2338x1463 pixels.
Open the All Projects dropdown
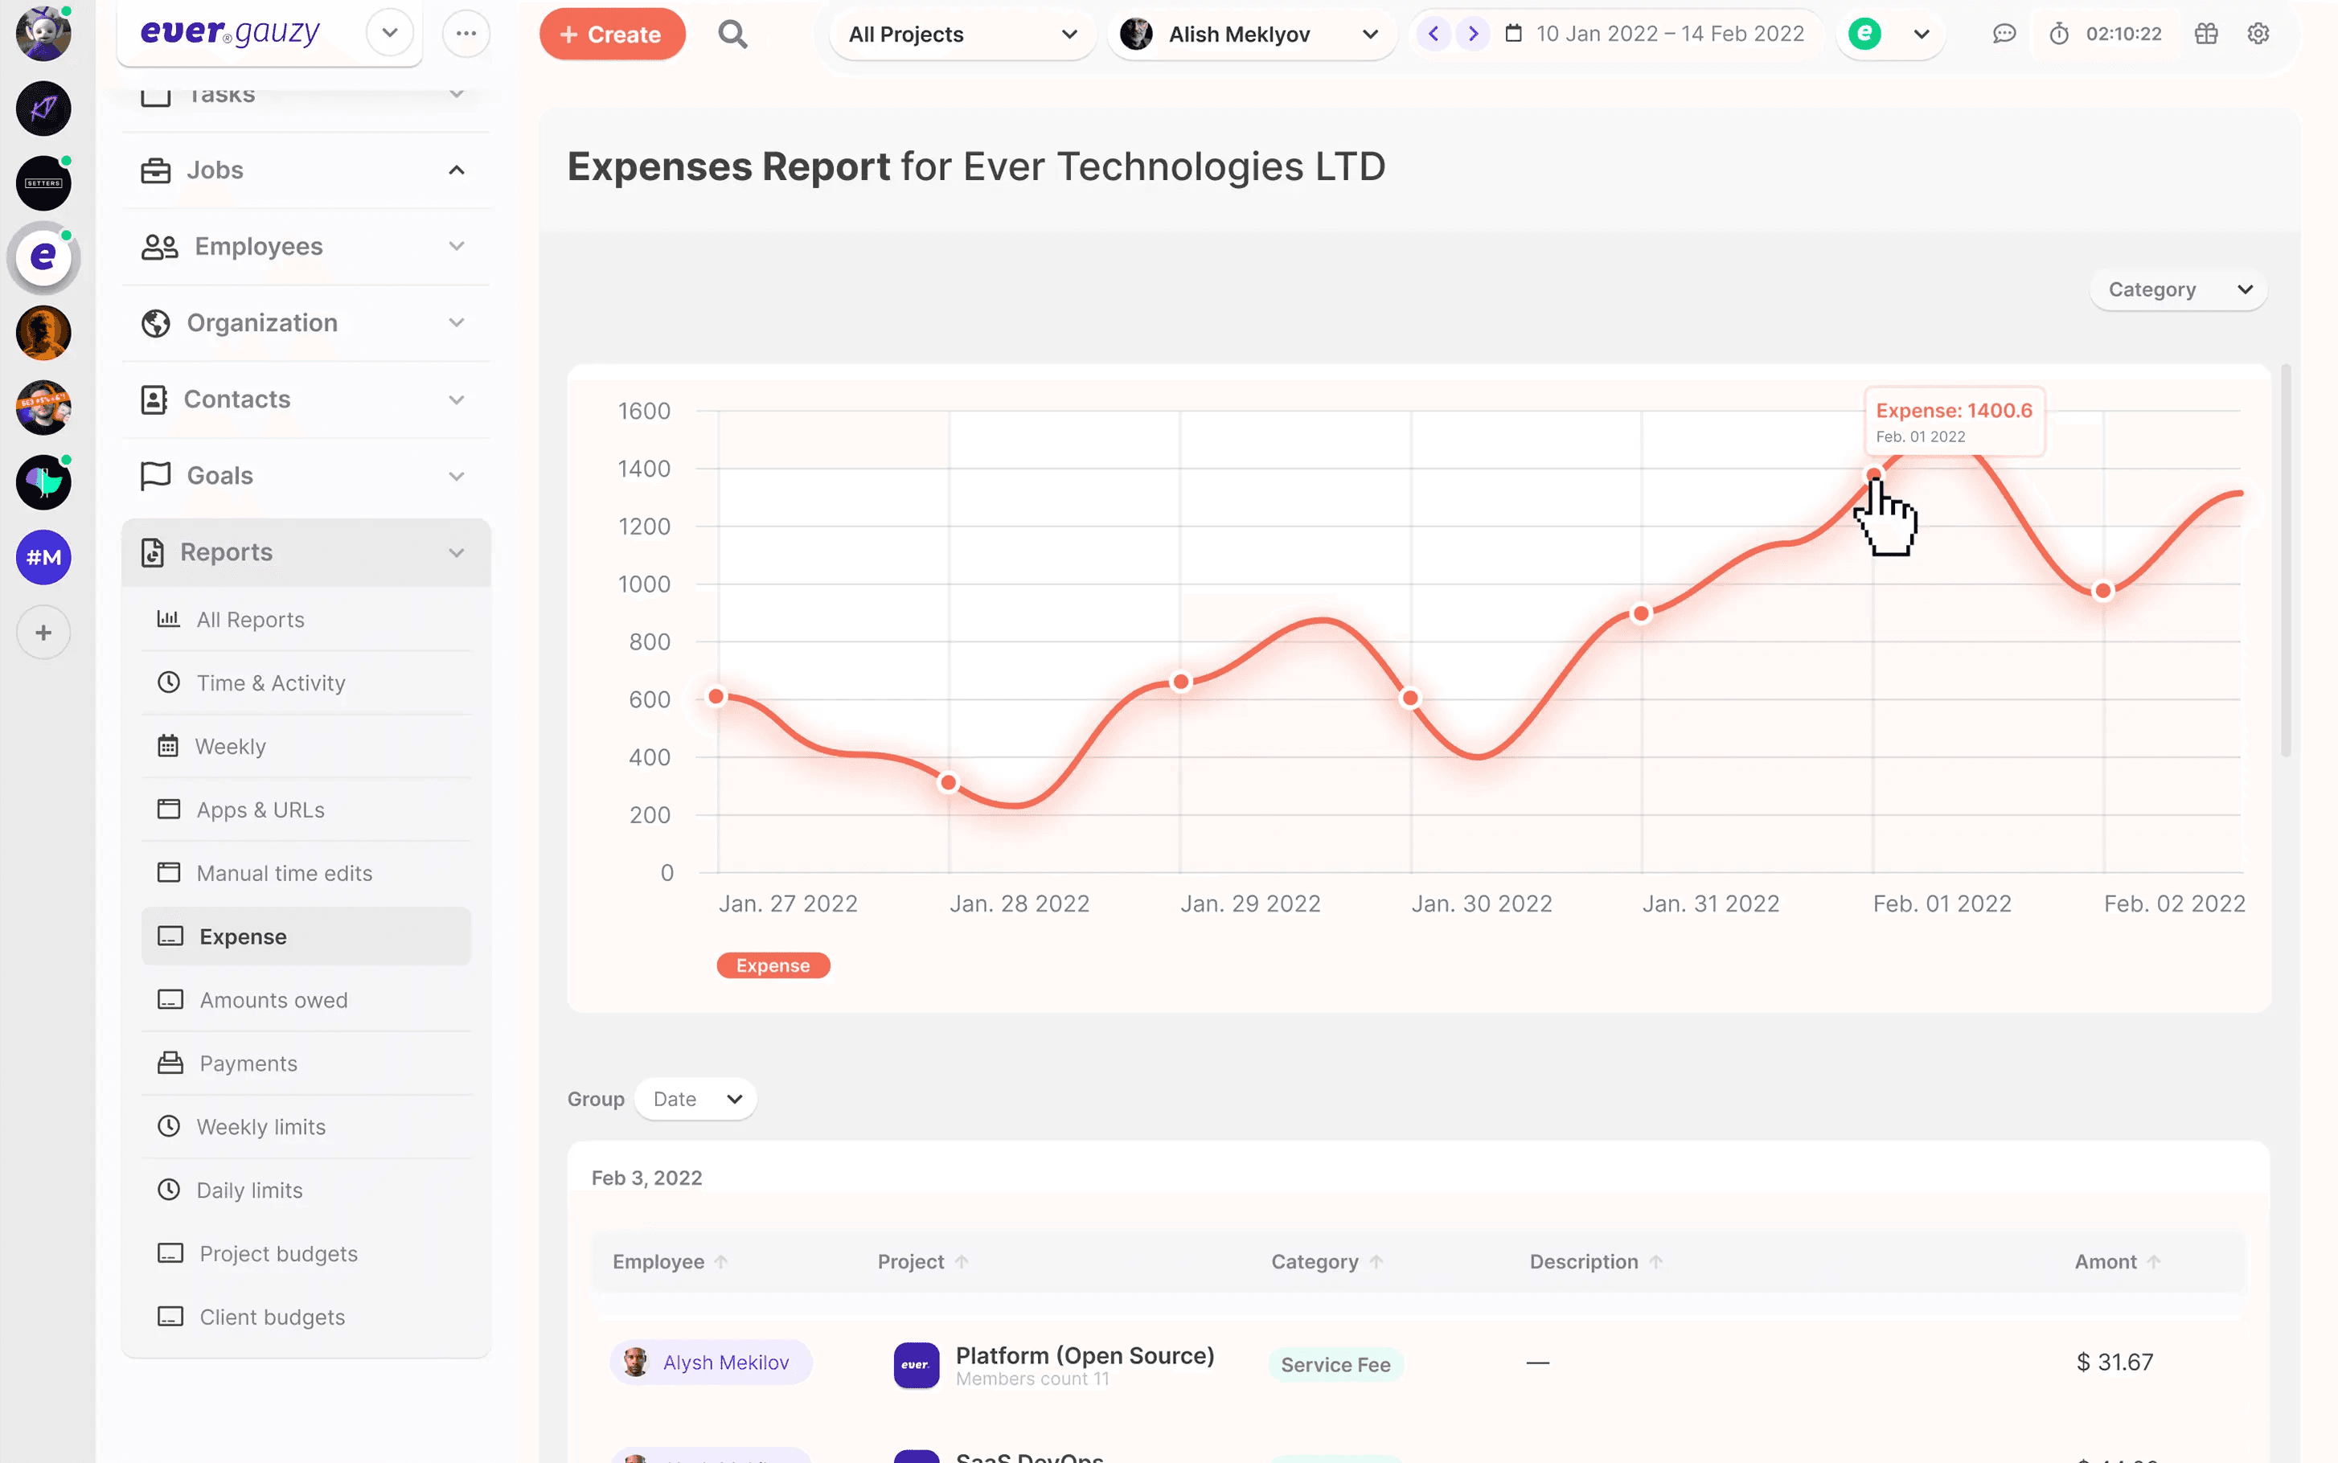pyautogui.click(x=962, y=35)
